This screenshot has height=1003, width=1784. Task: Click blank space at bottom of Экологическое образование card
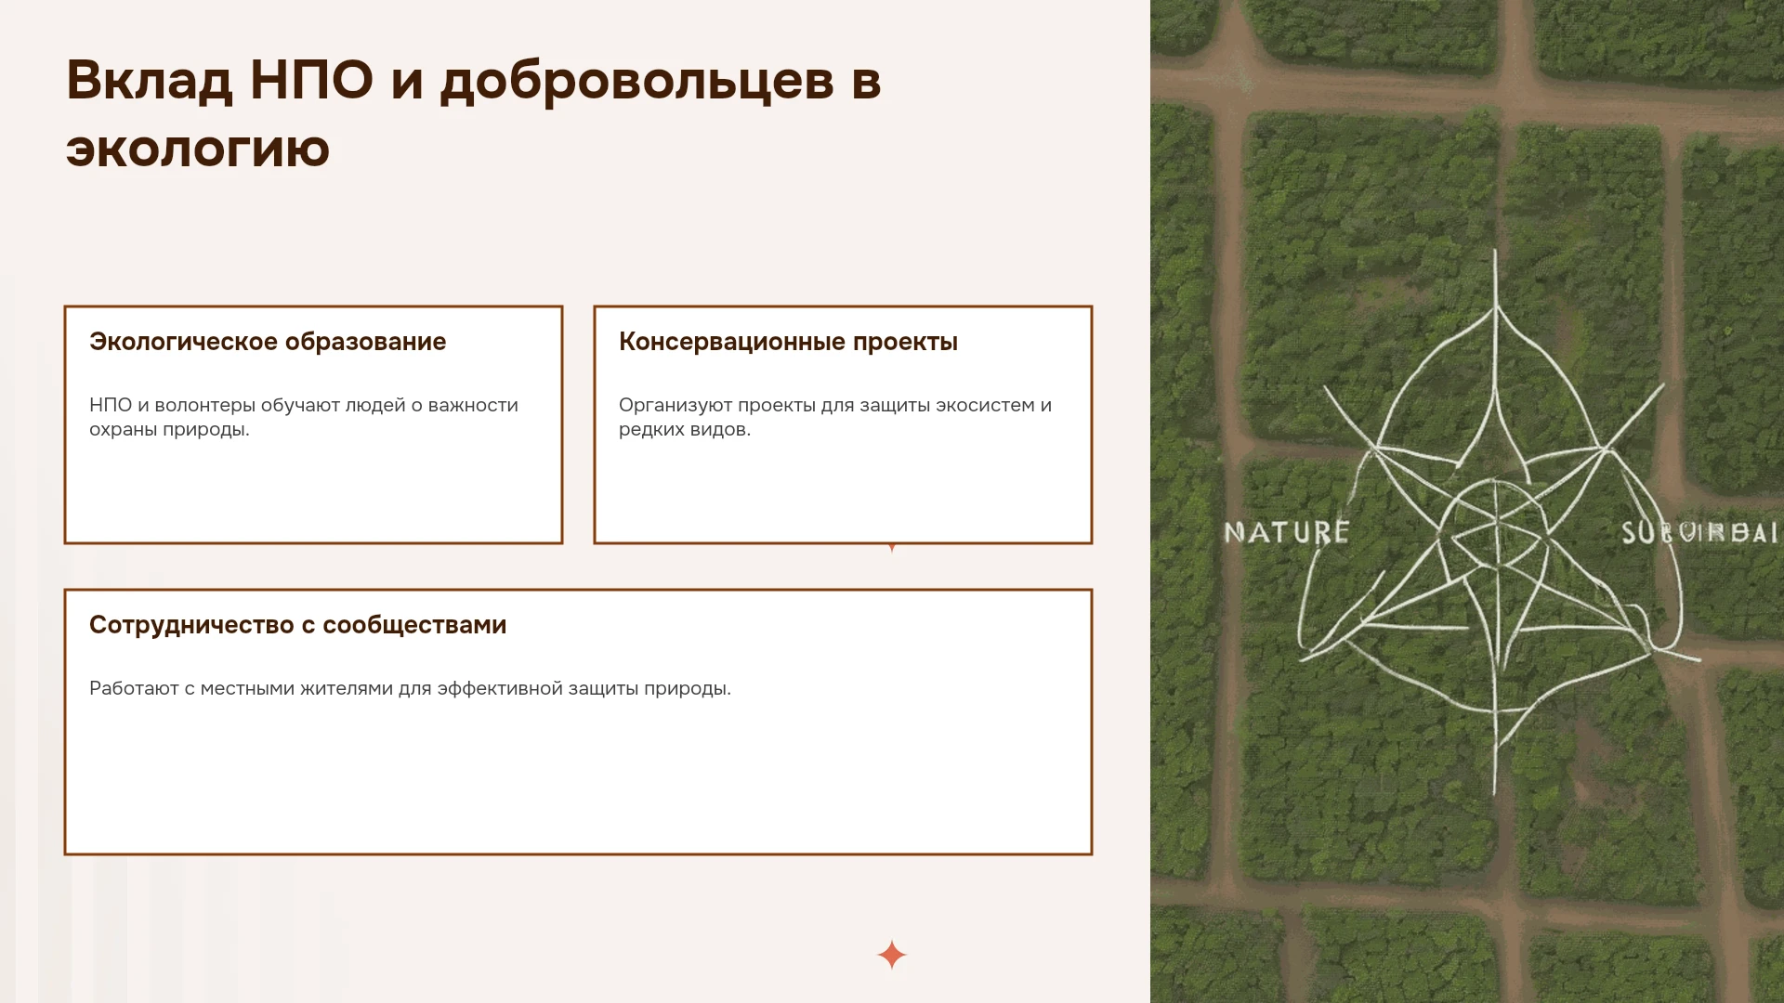(x=313, y=492)
